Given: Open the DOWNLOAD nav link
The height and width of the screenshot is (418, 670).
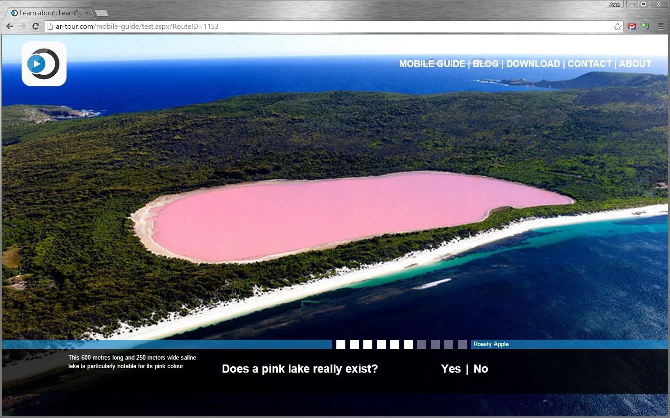Looking at the screenshot, I should coord(533,64).
